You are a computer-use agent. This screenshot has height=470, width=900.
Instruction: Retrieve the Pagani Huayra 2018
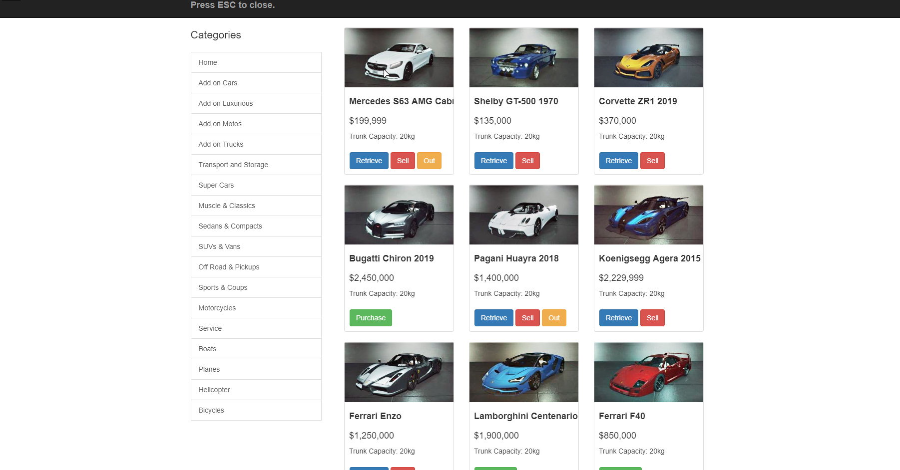point(493,318)
